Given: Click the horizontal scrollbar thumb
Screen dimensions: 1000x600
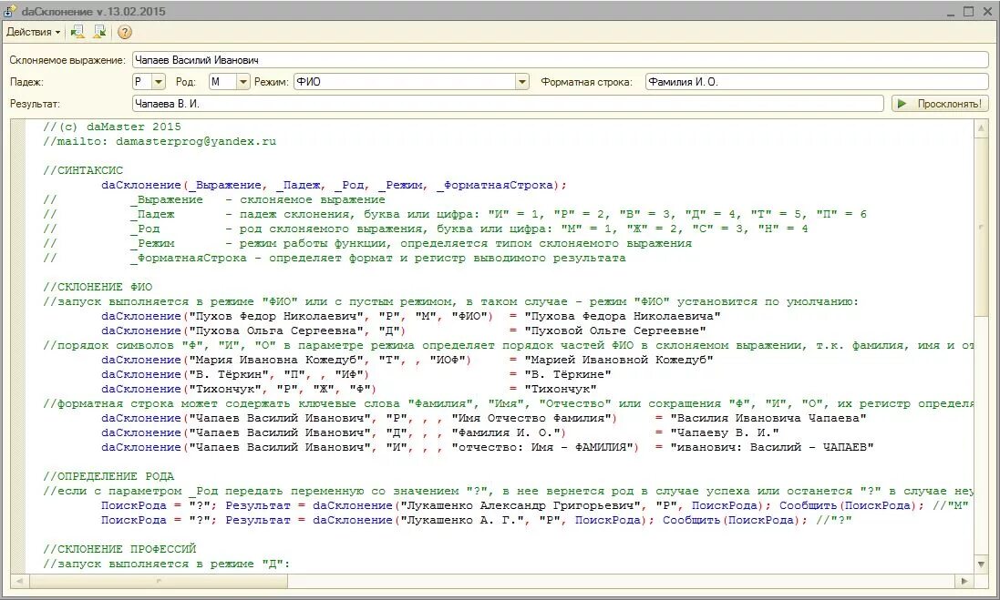Looking at the screenshot, I should pos(159,581).
